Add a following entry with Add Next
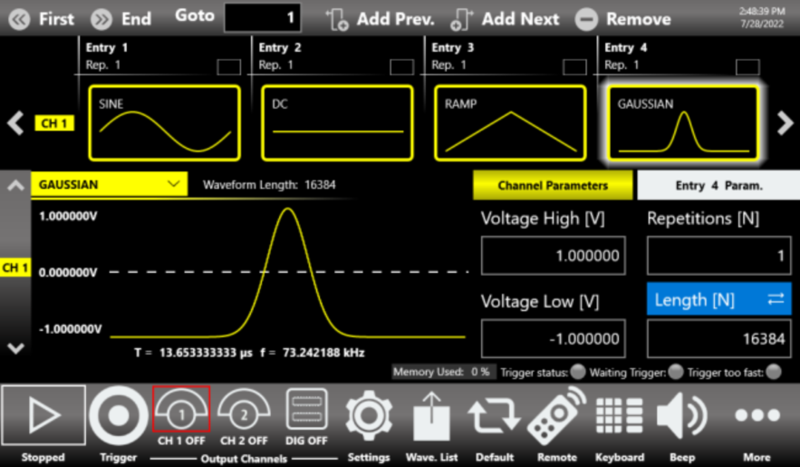 tap(505, 19)
